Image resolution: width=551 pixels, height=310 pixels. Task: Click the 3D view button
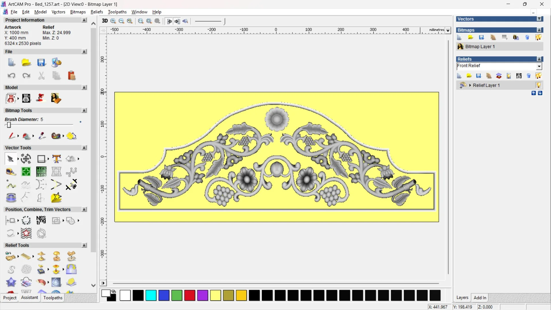coord(104,21)
